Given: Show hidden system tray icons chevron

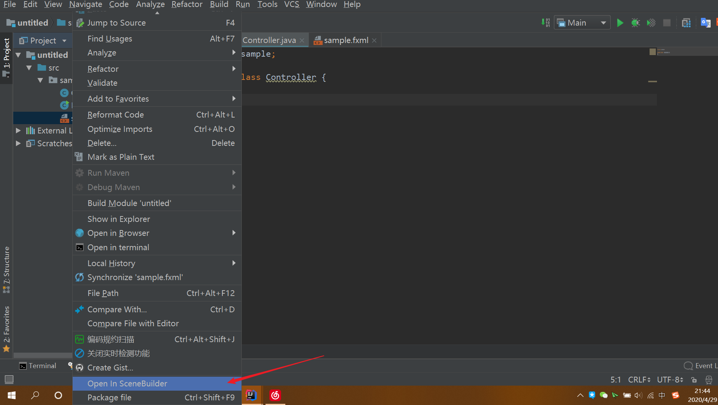Looking at the screenshot, I should pos(580,395).
